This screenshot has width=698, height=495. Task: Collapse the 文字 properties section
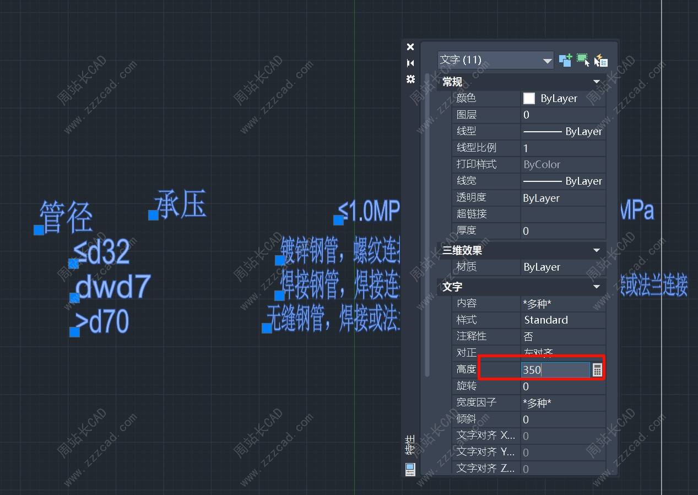click(596, 287)
